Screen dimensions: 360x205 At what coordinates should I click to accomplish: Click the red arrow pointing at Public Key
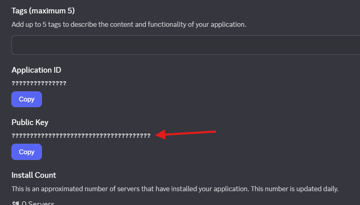tap(185, 134)
